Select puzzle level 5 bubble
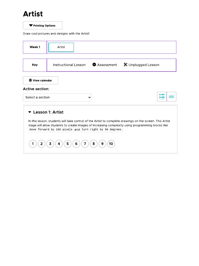 [x=67, y=144]
